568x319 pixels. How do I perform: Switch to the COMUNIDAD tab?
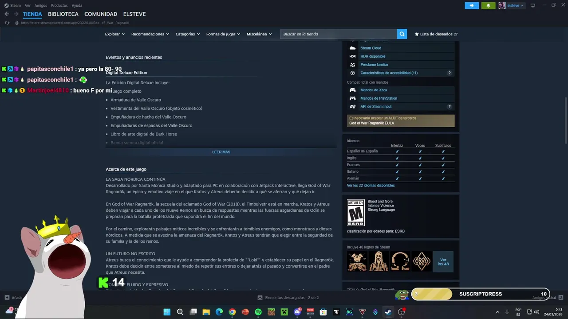(x=101, y=14)
